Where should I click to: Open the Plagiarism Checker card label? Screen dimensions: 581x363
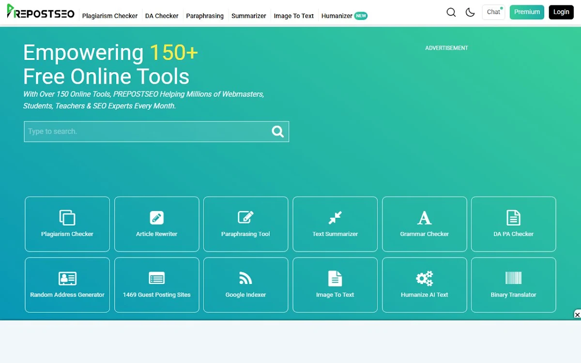coord(67,234)
